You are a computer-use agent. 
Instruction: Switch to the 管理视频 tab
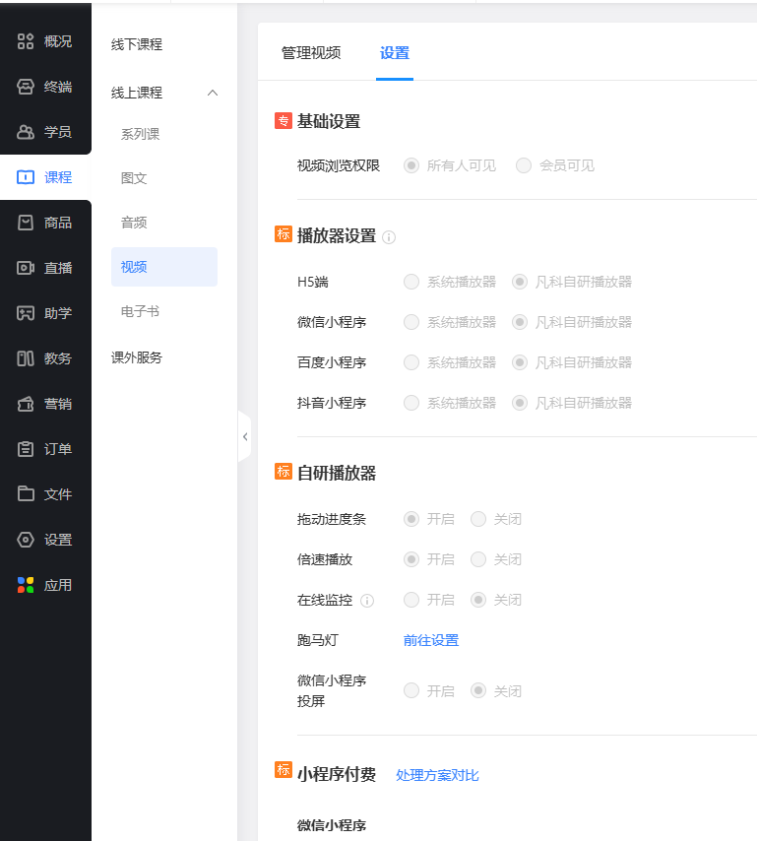(311, 53)
